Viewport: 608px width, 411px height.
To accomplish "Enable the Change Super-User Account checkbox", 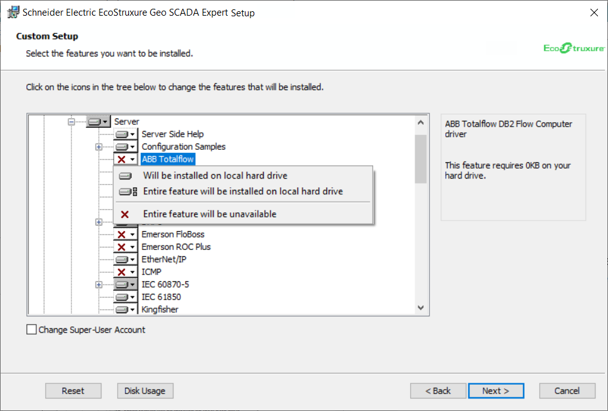I will pos(31,330).
